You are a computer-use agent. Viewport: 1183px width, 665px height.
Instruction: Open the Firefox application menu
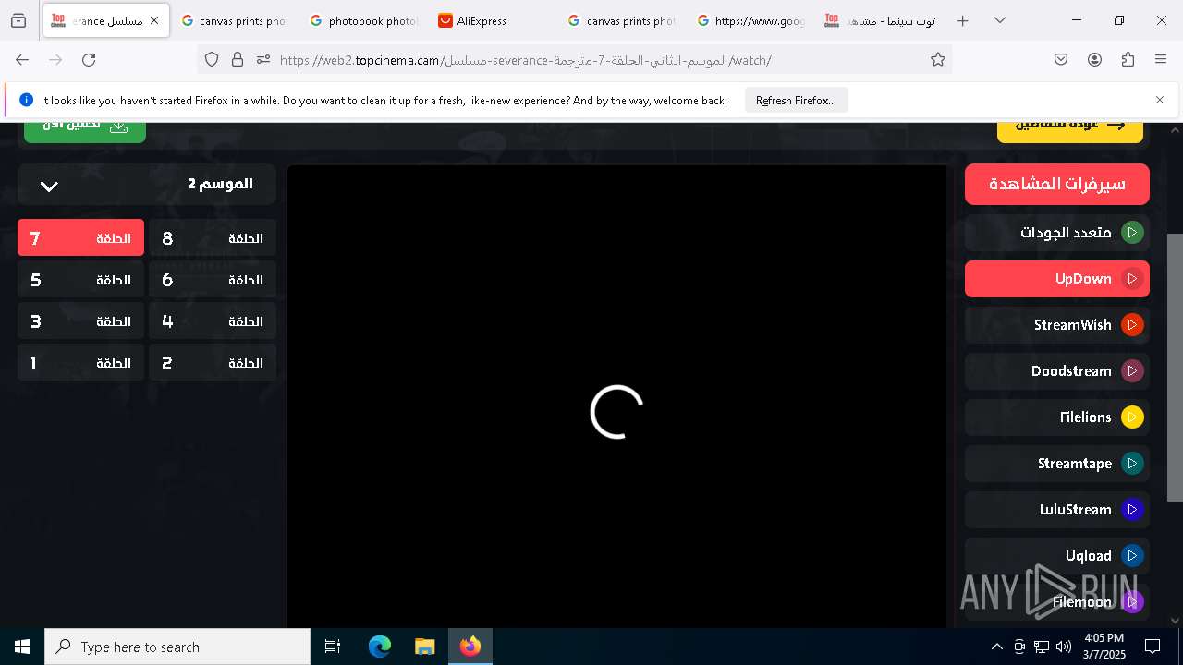tap(1161, 59)
